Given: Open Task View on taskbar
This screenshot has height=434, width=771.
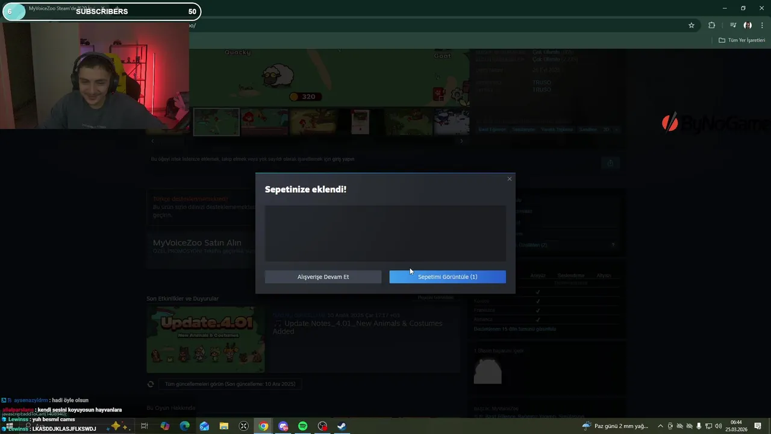Looking at the screenshot, I should pyautogui.click(x=145, y=426).
